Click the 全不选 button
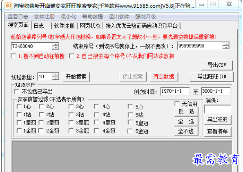Viewport: 243px width, 172px height. coord(186,131)
